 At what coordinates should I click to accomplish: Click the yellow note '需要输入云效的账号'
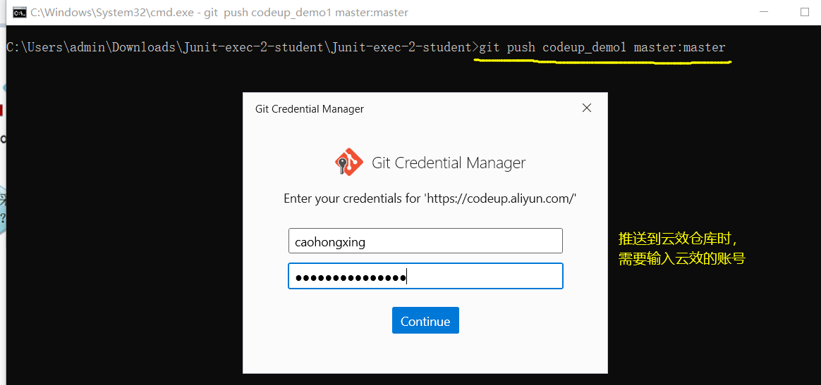point(681,259)
